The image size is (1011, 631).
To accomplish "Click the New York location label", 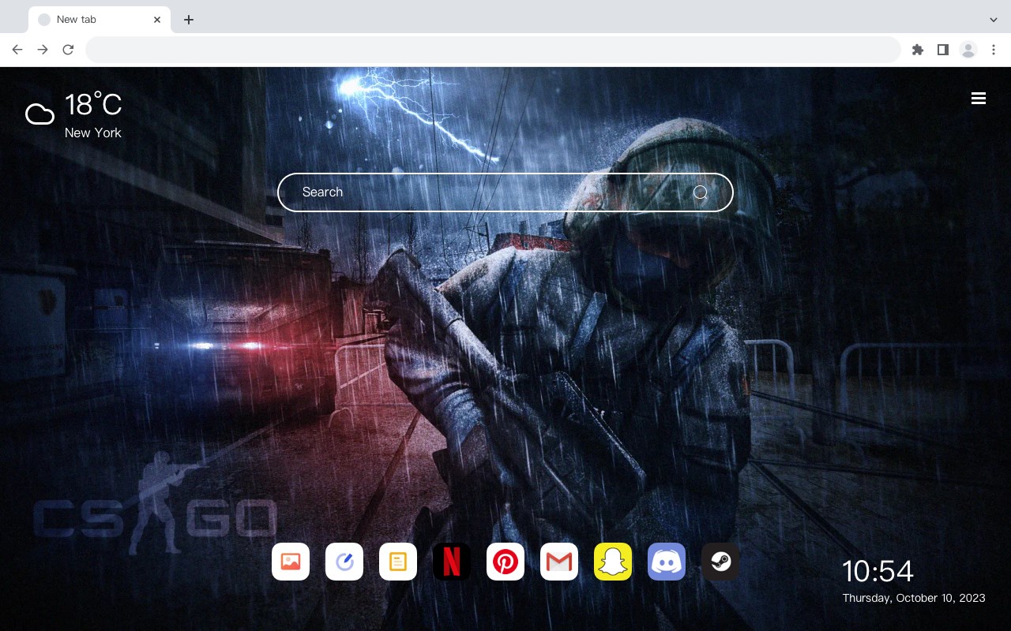I will (x=93, y=133).
